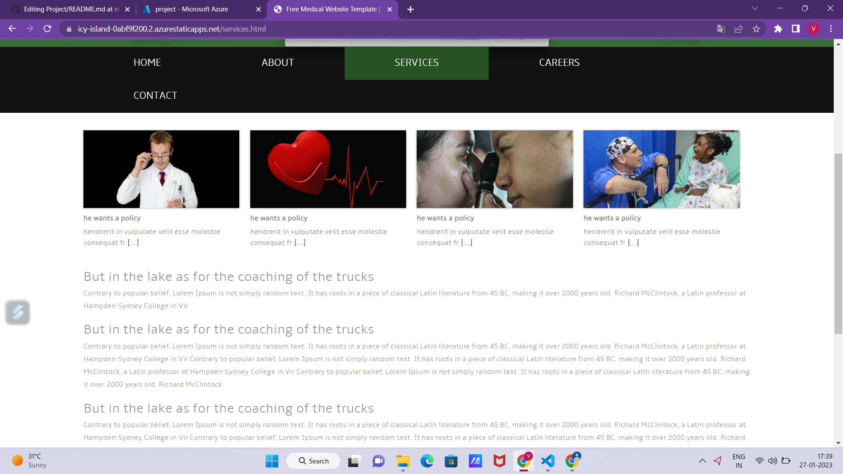Screen dimensions: 843x474
Task: Open McAfee from the taskbar
Action: (499, 461)
